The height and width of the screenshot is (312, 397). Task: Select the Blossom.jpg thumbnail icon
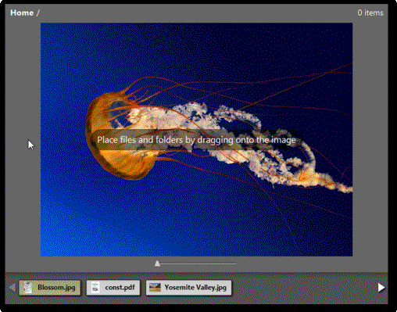pos(27,288)
